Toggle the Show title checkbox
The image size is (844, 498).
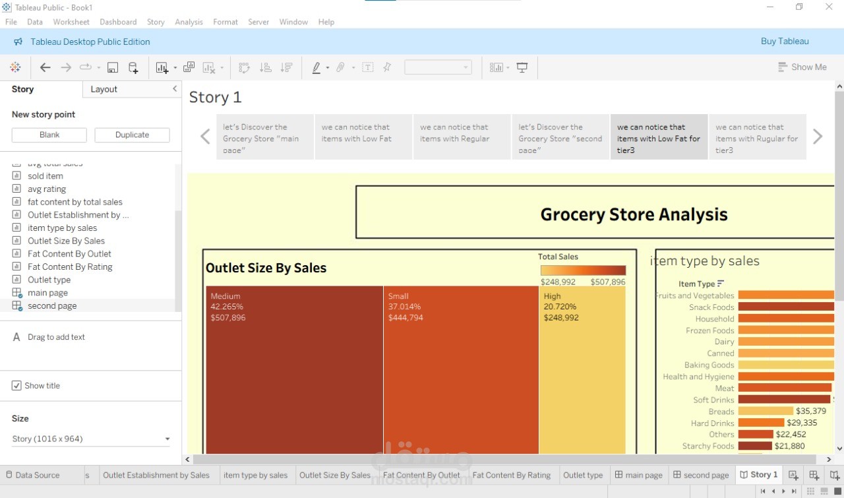tap(16, 385)
